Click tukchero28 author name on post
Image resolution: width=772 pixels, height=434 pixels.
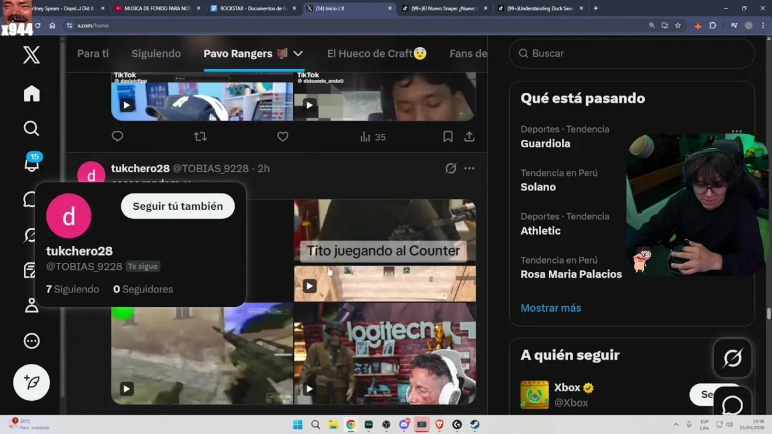140,168
